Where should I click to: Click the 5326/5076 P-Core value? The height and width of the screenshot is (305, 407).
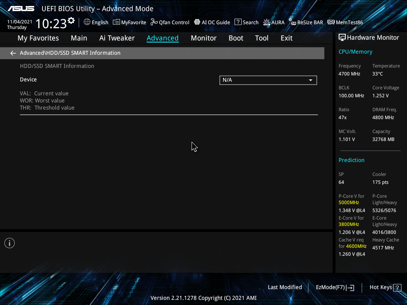coord(384,210)
